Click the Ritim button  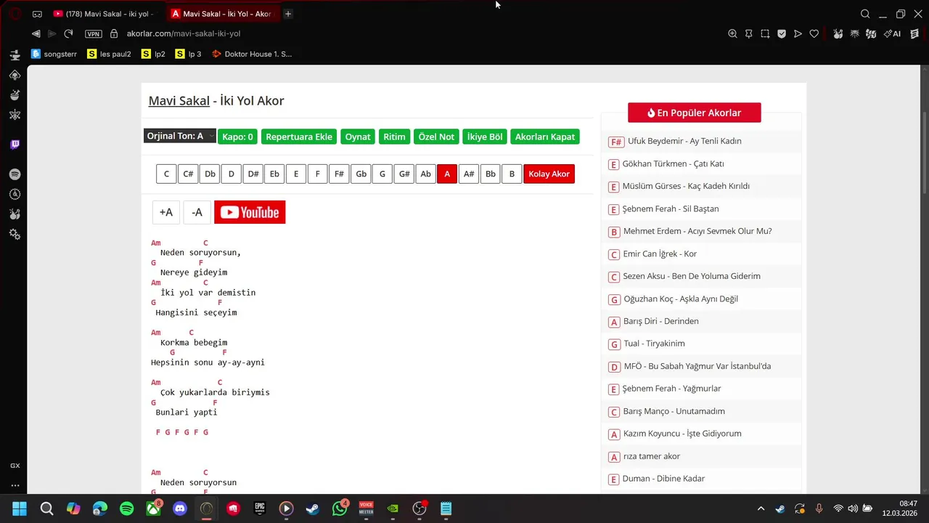(x=394, y=137)
